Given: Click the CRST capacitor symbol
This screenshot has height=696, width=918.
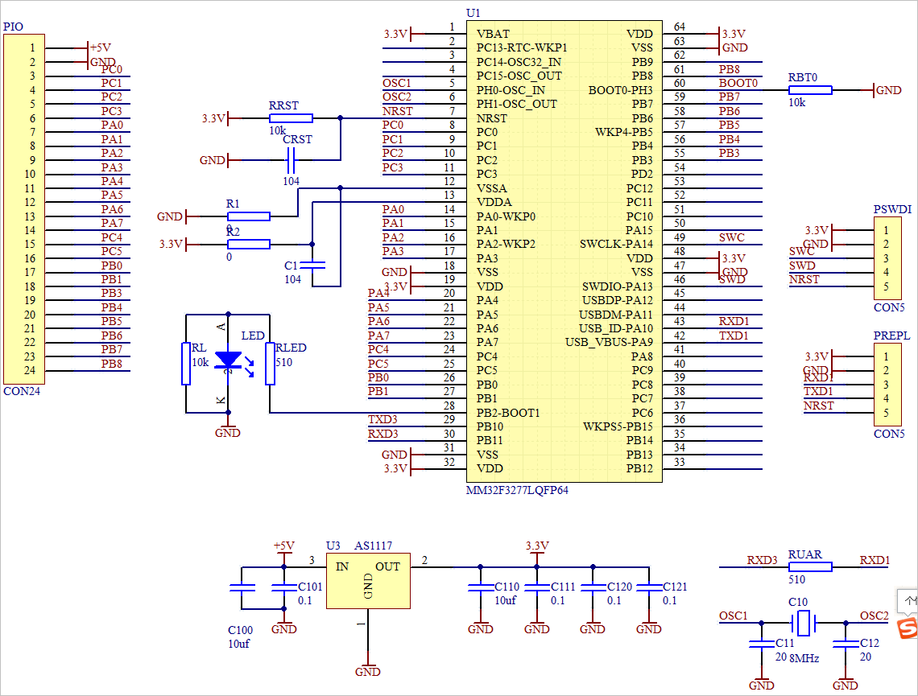Looking at the screenshot, I should click(292, 160).
